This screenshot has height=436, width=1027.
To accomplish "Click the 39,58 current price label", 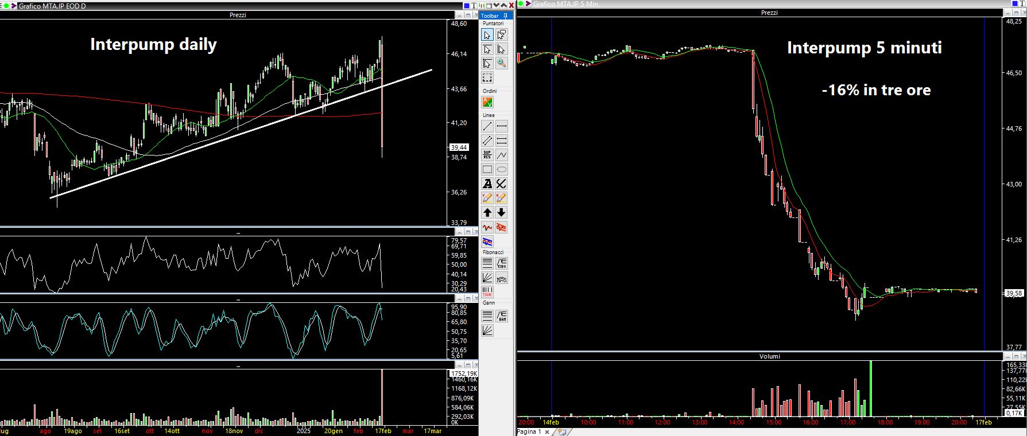I will point(1014,293).
